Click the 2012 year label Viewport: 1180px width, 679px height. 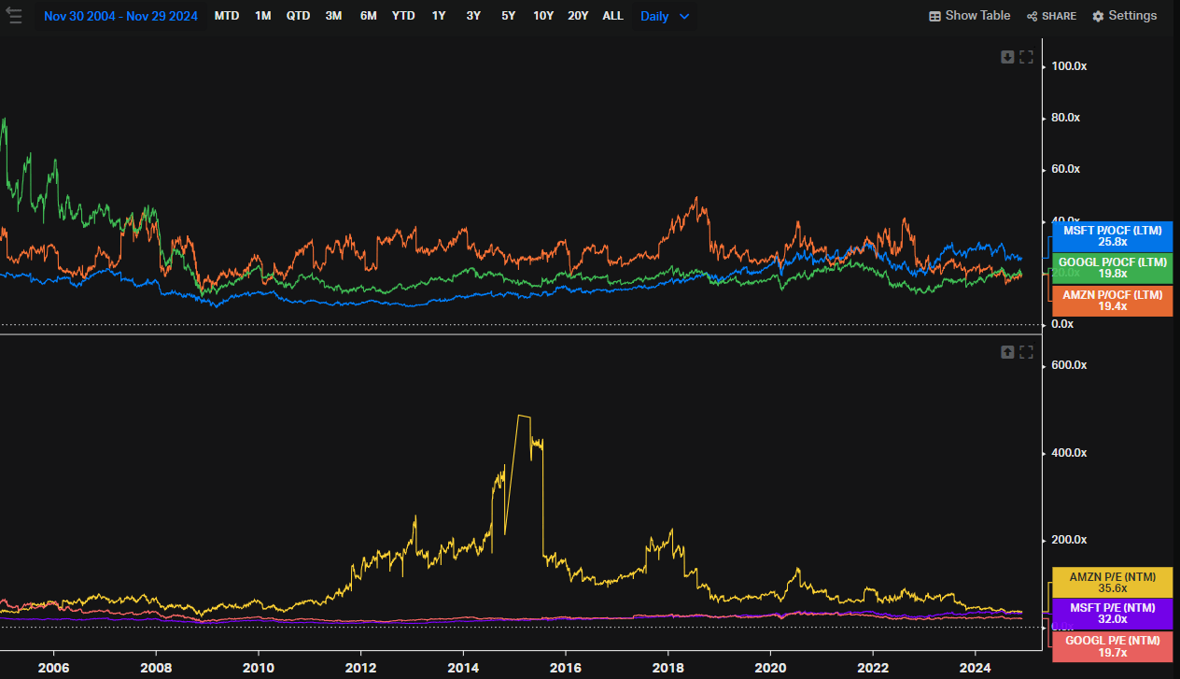pos(360,668)
